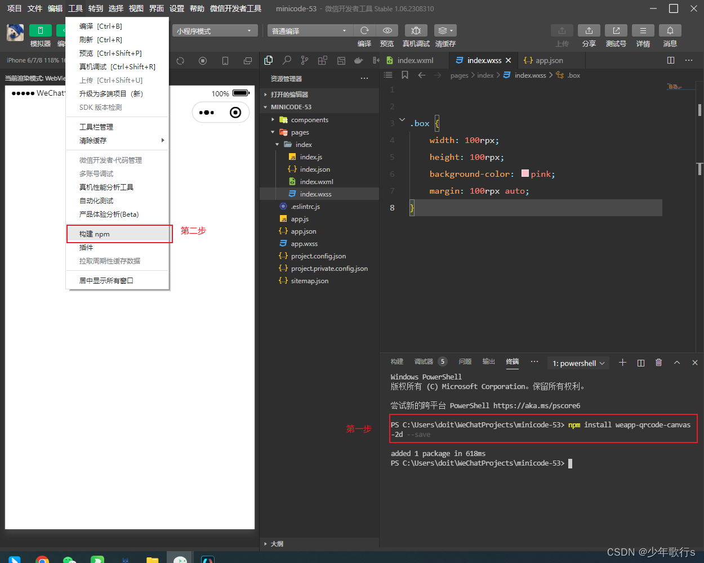Switch to the 调试器 panel tab
Screen dimensions: 704x563
(424, 361)
